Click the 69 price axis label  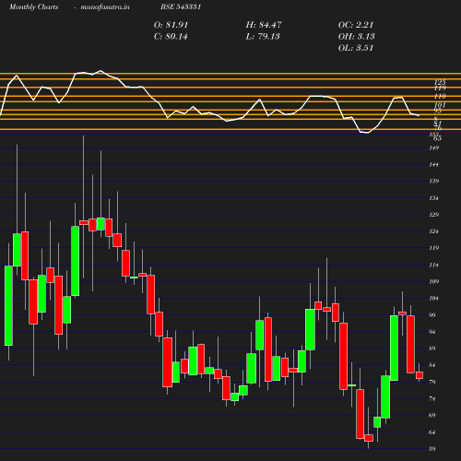[432, 416]
